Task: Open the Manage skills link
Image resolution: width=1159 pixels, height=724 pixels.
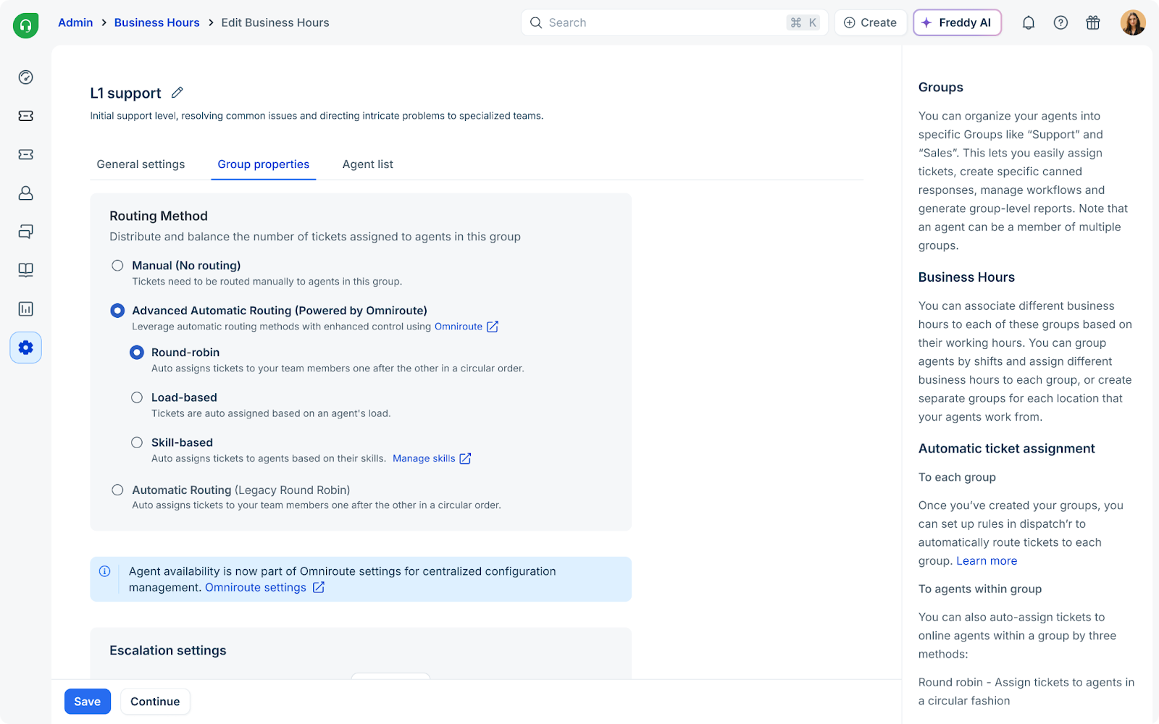Action: point(424,458)
